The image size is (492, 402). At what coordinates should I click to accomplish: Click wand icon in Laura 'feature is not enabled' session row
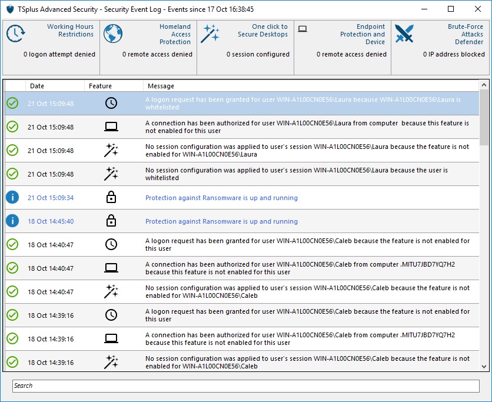click(x=111, y=150)
